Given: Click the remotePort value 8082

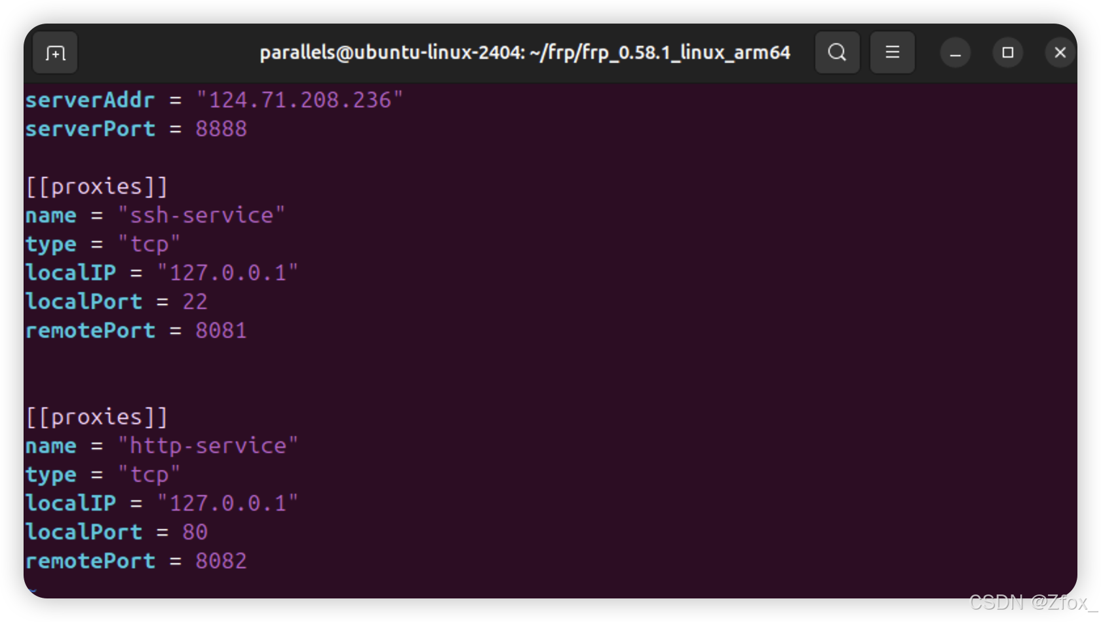Looking at the screenshot, I should point(221,561).
